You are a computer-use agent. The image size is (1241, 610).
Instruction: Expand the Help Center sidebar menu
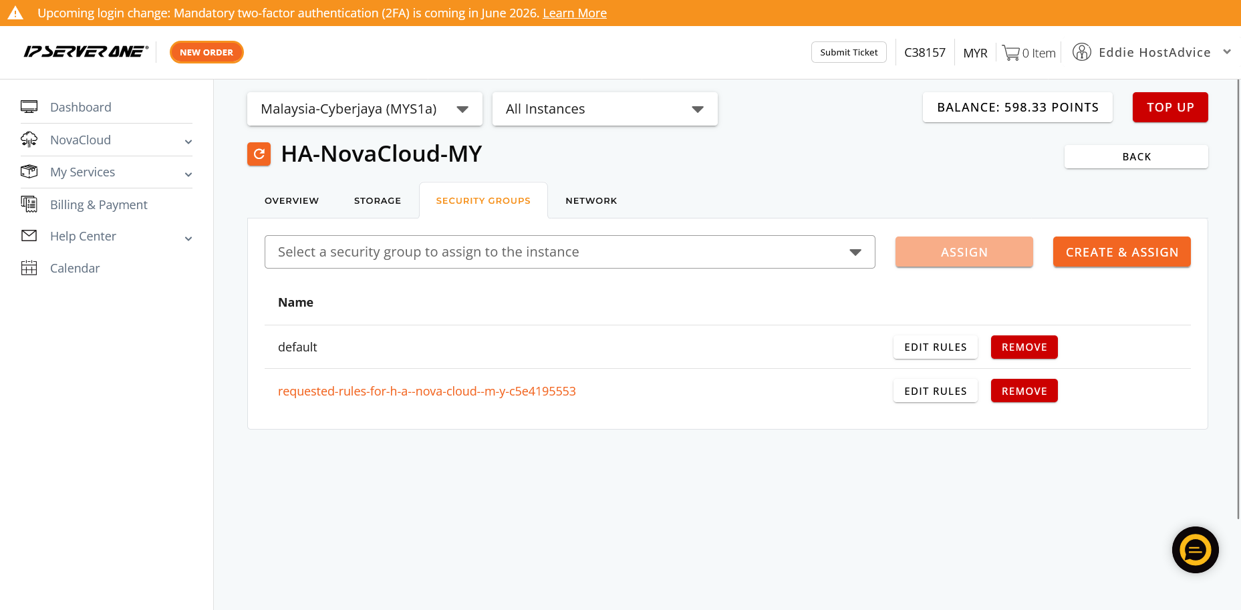pyautogui.click(x=188, y=239)
